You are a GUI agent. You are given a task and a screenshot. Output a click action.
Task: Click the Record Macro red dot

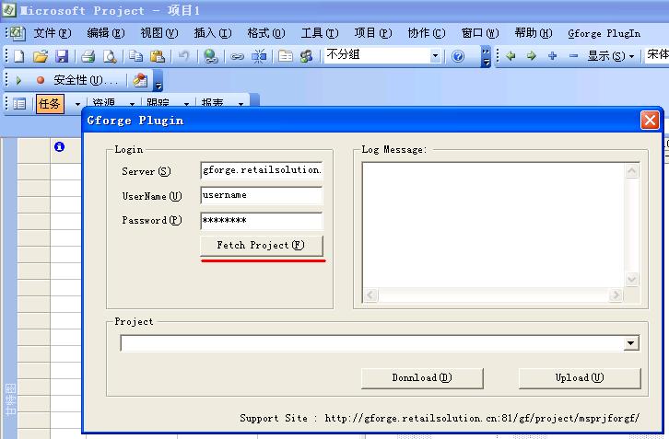click(41, 80)
